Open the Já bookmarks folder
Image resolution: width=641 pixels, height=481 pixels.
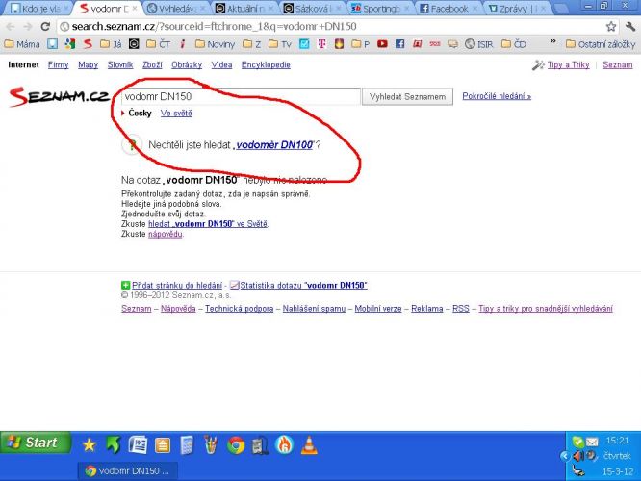(x=111, y=43)
